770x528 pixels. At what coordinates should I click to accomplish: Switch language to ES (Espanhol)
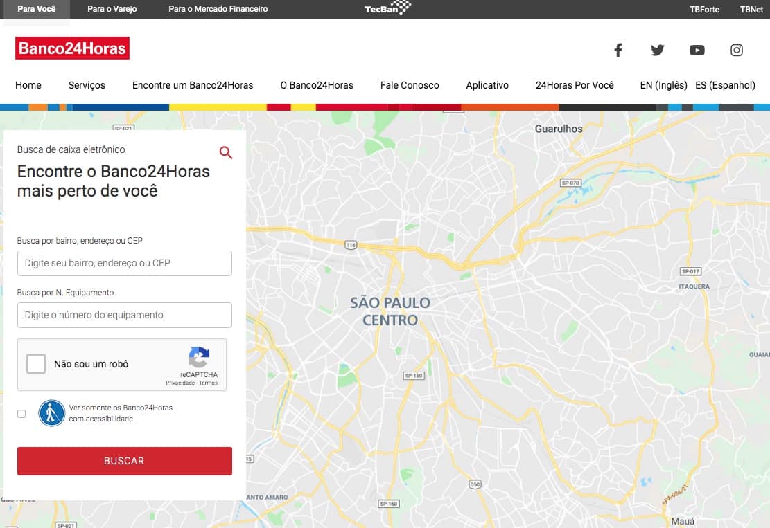tap(725, 85)
